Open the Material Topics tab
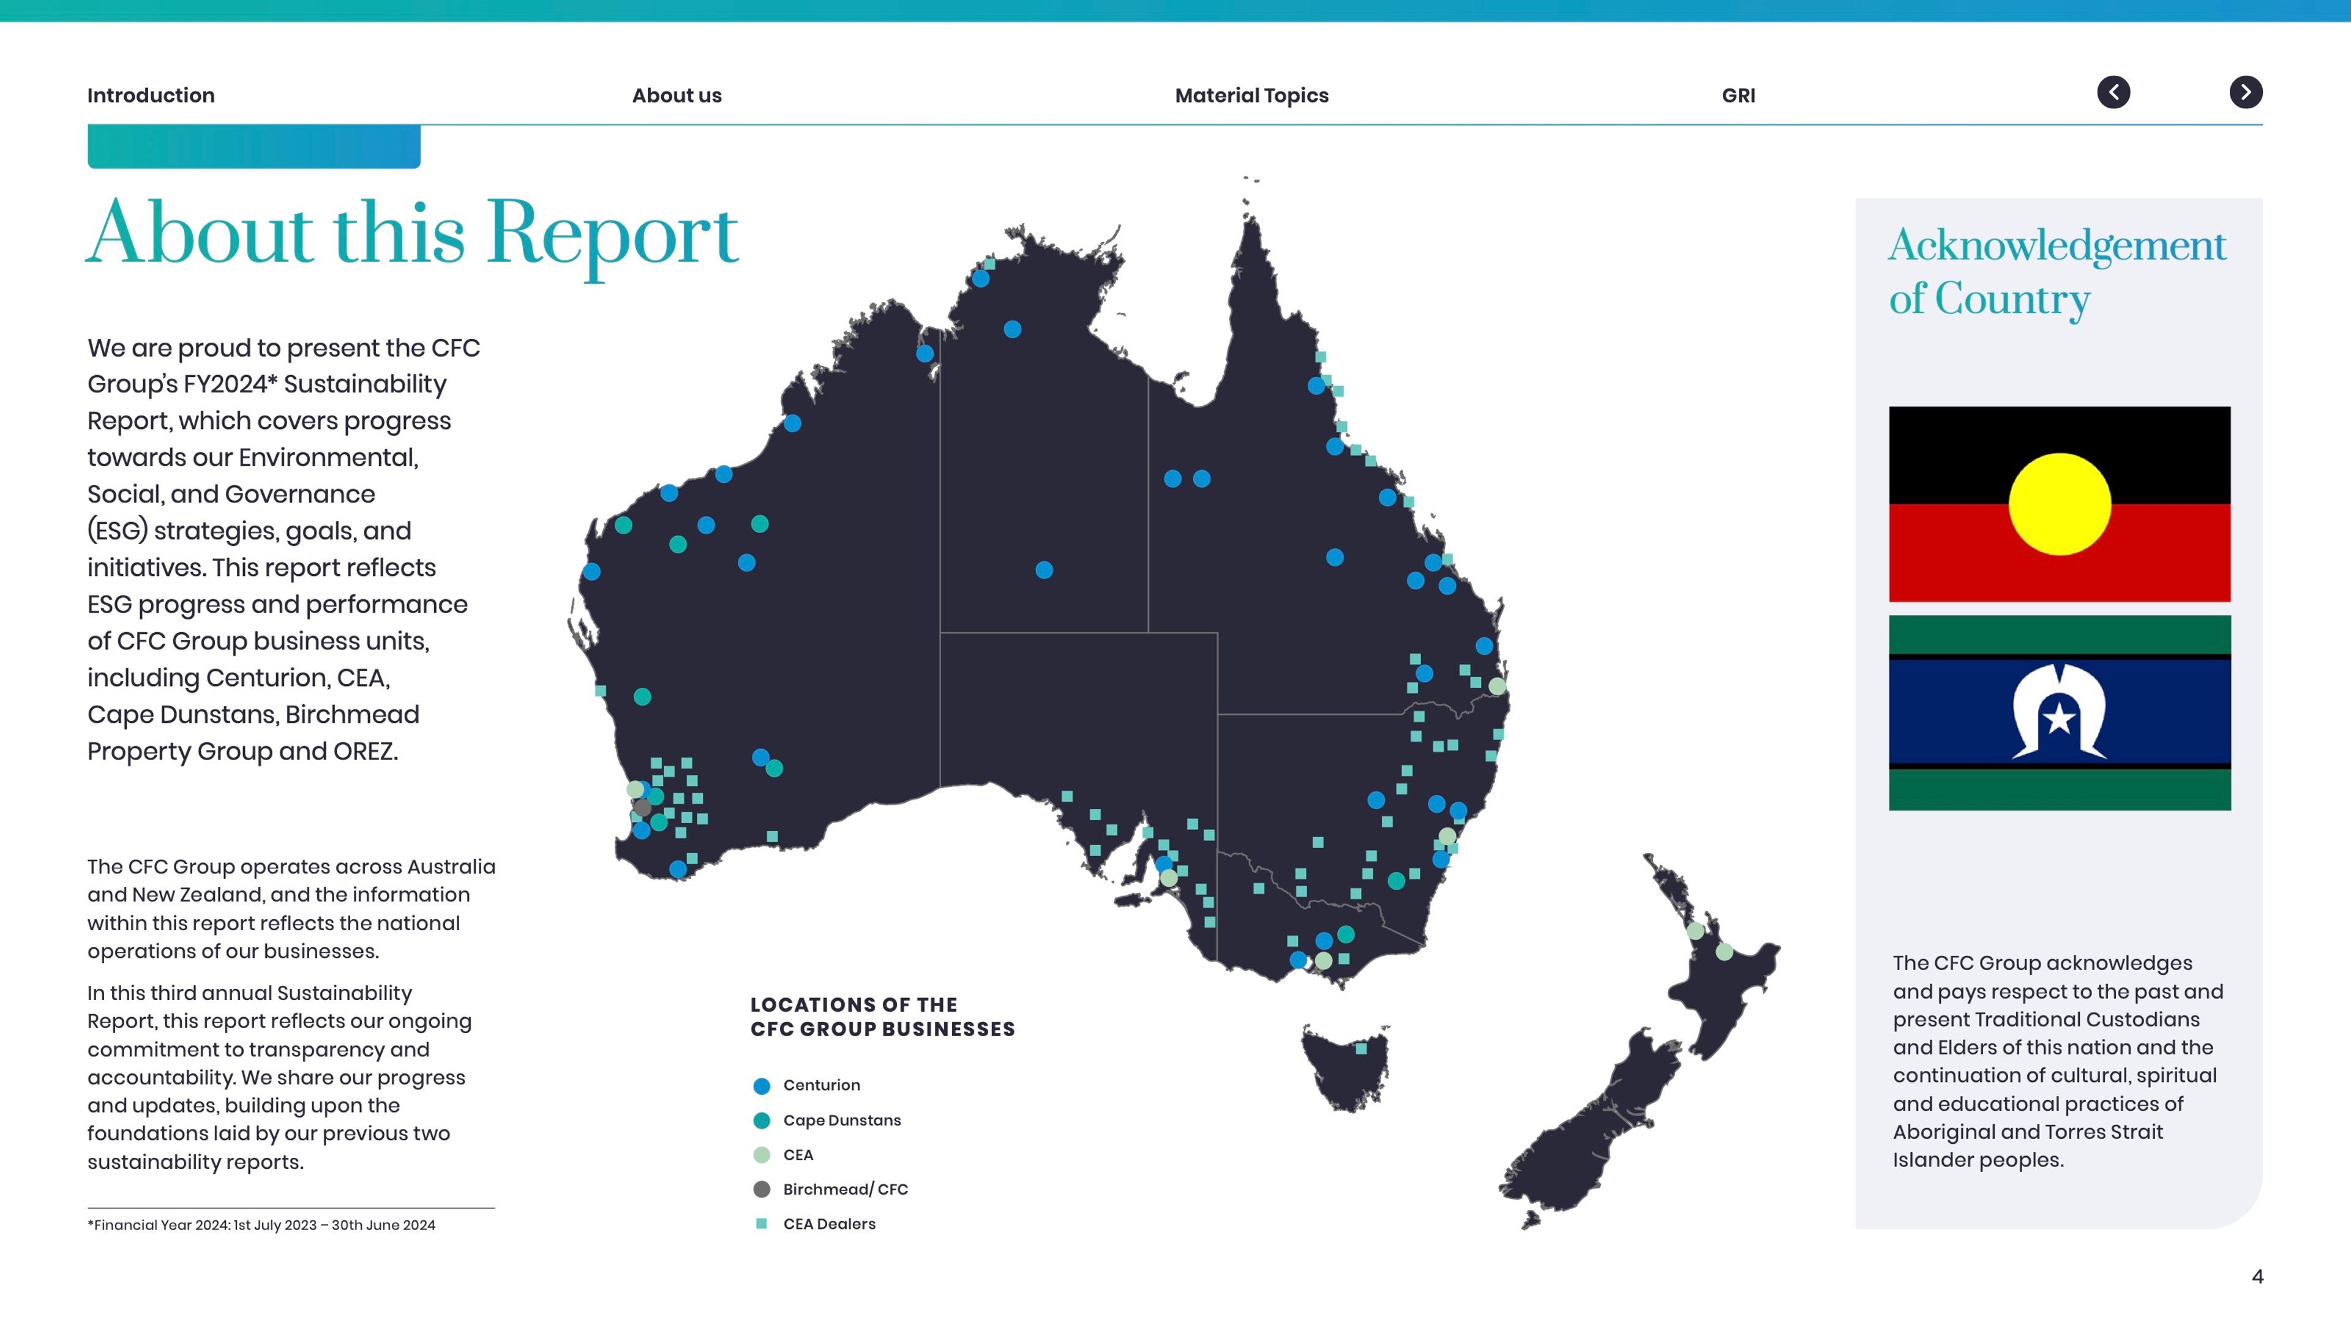The height and width of the screenshot is (1317, 2351). 1251,95
